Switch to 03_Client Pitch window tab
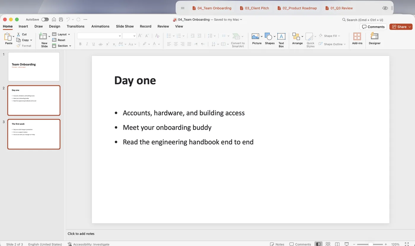Screen dimensions: 415x246 tap(254, 8)
